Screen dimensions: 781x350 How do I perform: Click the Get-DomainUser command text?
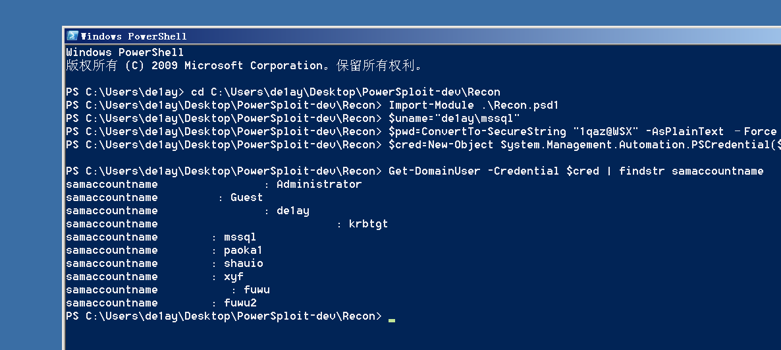(x=435, y=171)
